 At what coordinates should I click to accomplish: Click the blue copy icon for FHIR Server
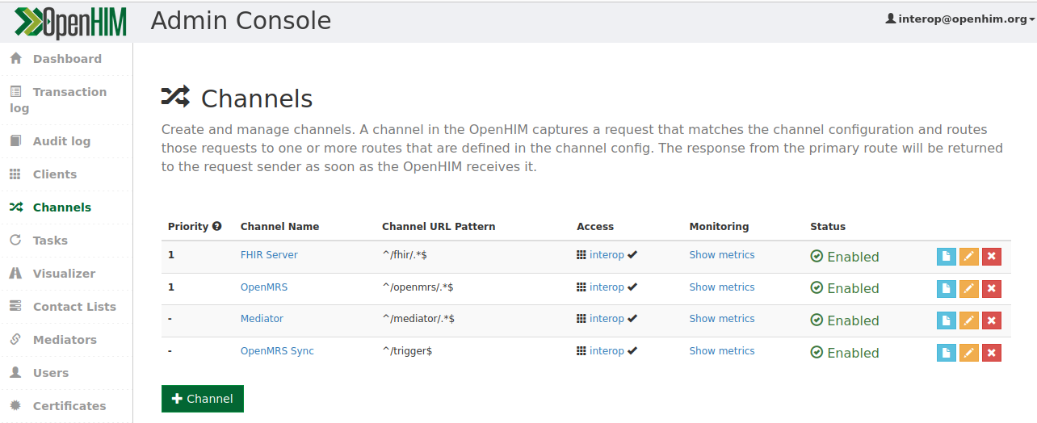click(x=946, y=257)
